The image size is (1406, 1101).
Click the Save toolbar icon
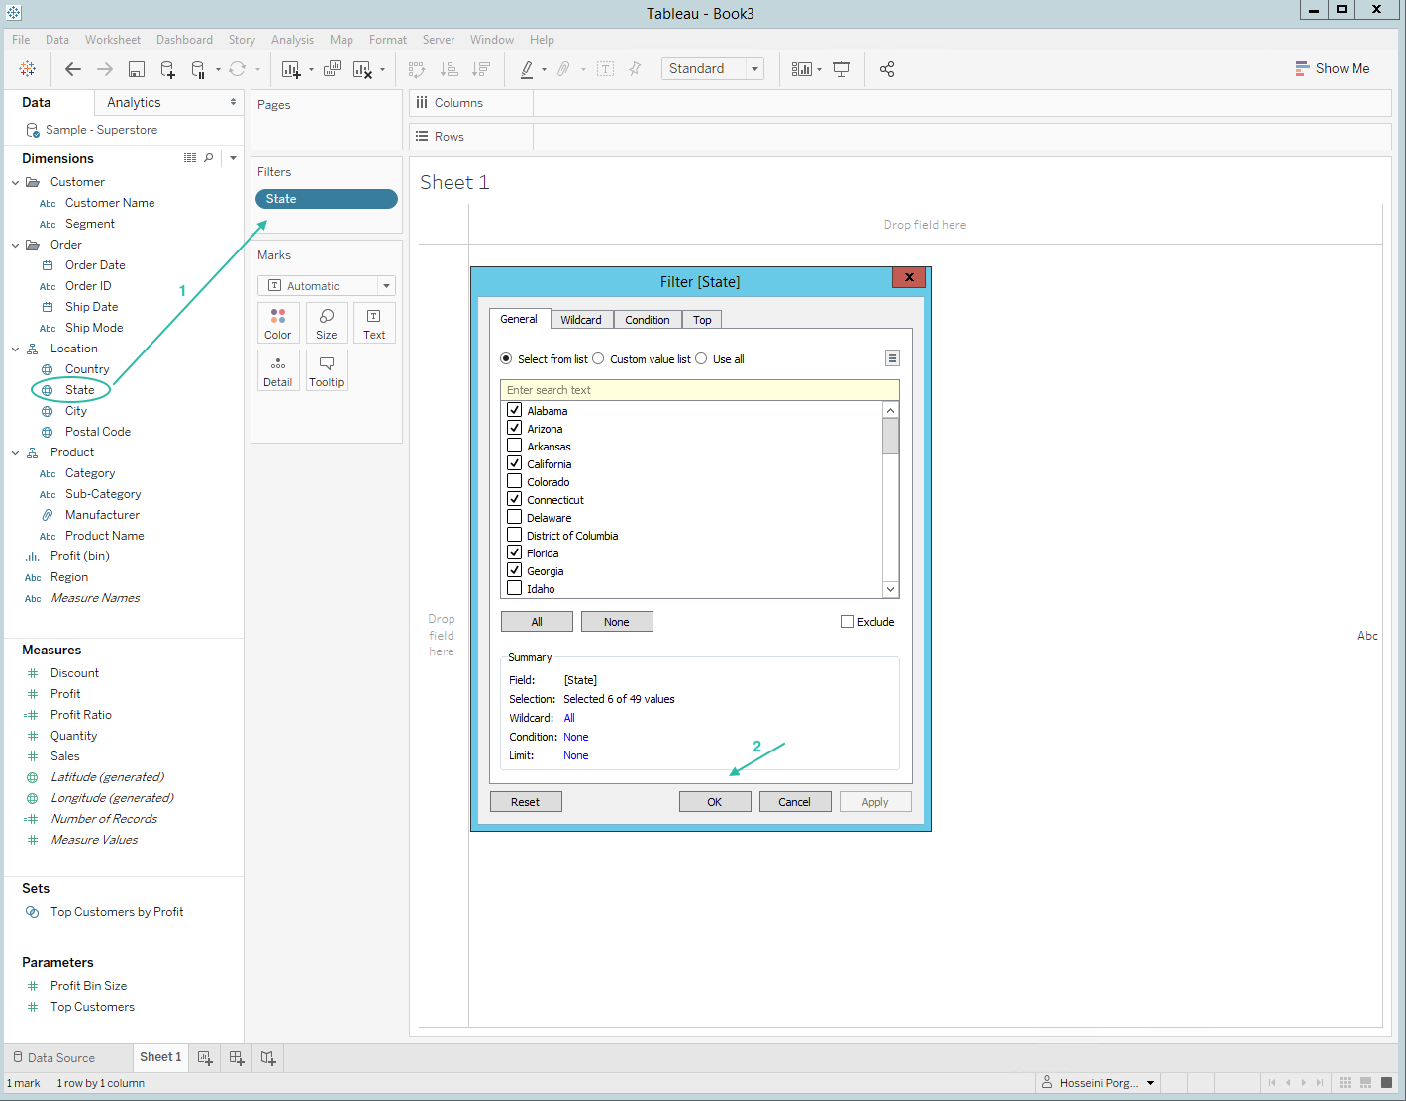[x=137, y=69]
